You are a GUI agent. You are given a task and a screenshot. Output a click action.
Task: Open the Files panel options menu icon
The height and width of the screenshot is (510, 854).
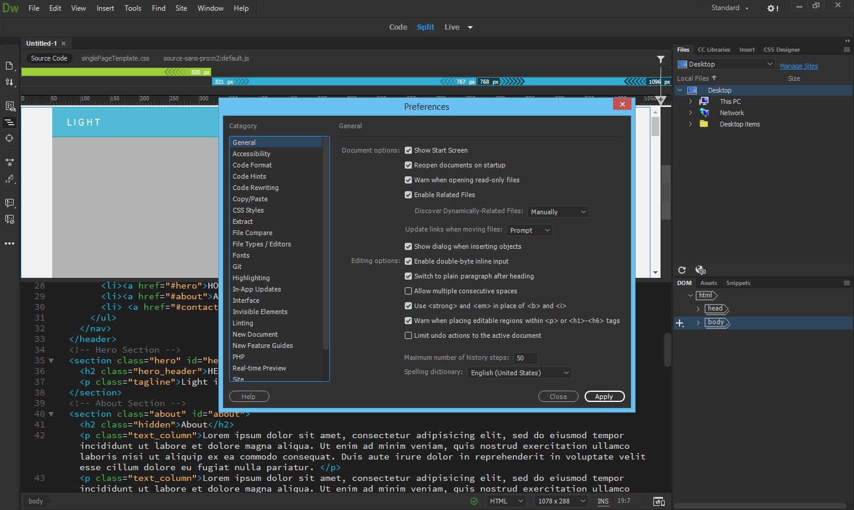(847, 50)
